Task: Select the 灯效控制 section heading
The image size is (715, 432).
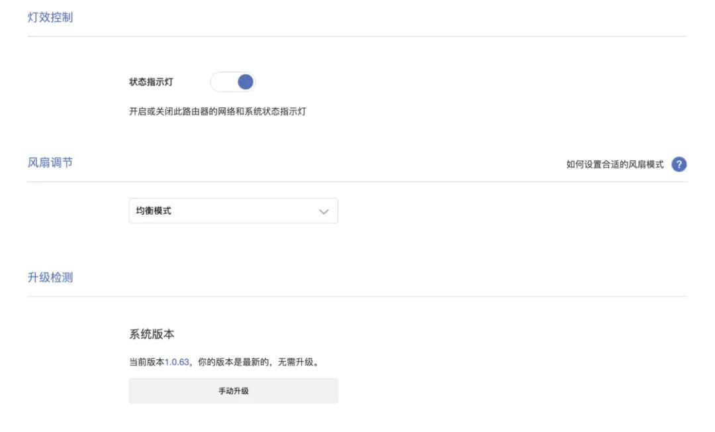Action: (x=50, y=18)
